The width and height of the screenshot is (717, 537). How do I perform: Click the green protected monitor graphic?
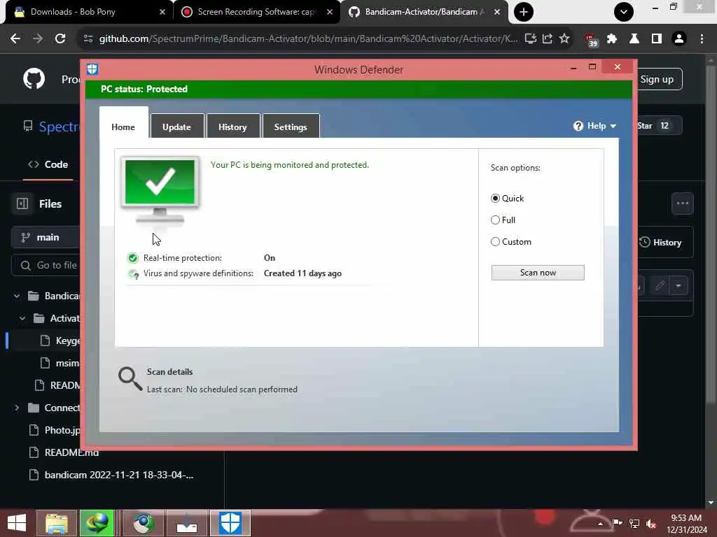pyautogui.click(x=160, y=189)
